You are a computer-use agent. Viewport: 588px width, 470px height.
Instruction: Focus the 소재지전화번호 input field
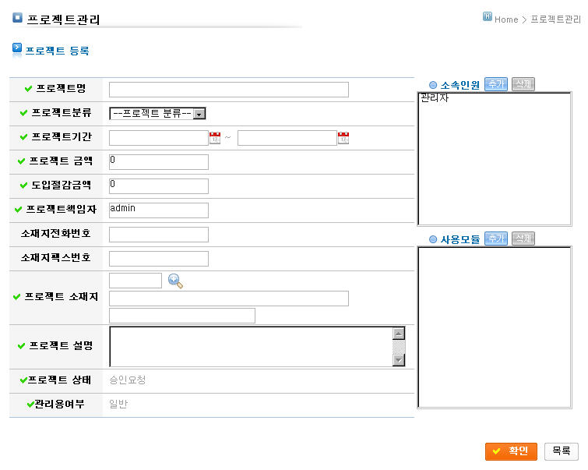(x=159, y=235)
